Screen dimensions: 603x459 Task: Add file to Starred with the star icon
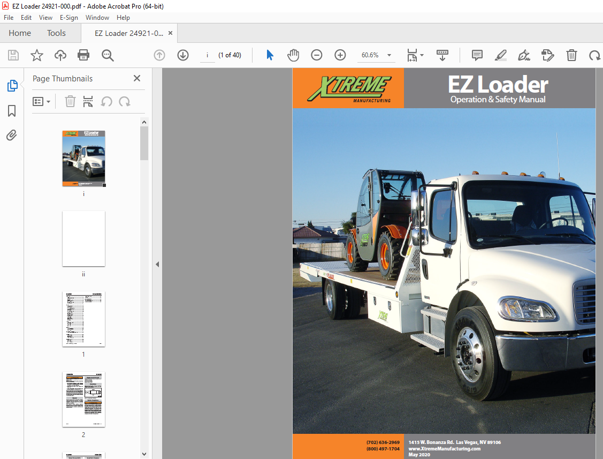click(x=37, y=55)
